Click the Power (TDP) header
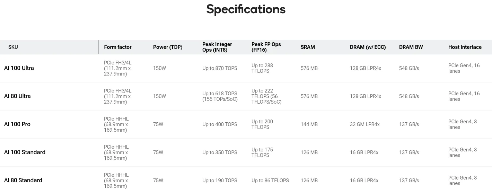 tap(168, 47)
